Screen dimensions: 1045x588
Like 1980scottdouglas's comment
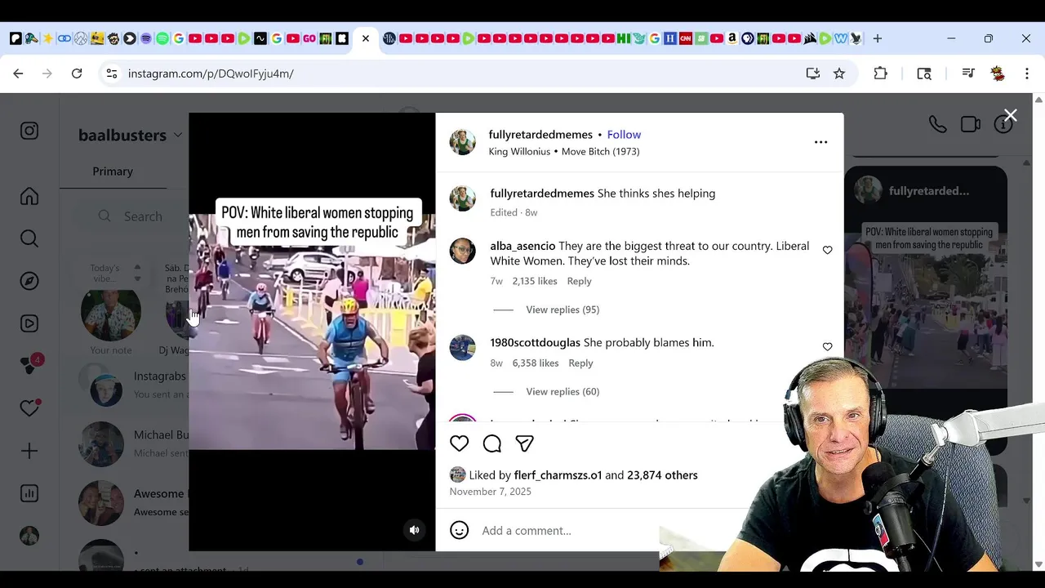point(828,347)
